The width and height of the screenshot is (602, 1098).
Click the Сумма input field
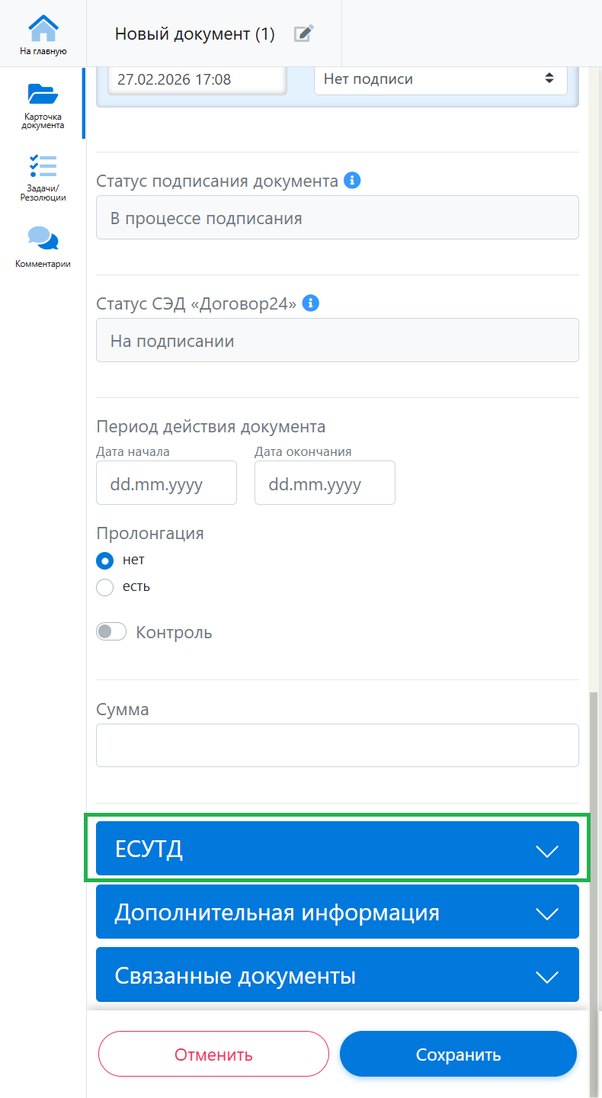coord(337,745)
